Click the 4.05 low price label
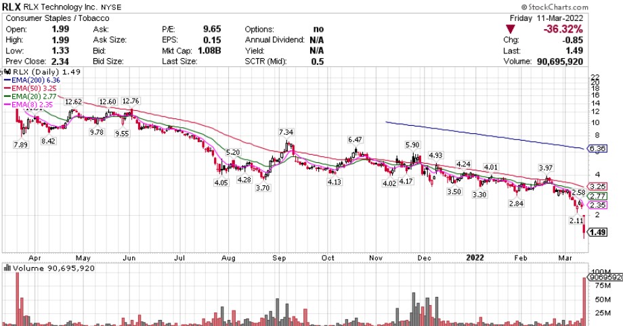623x326 pixels. click(x=221, y=183)
